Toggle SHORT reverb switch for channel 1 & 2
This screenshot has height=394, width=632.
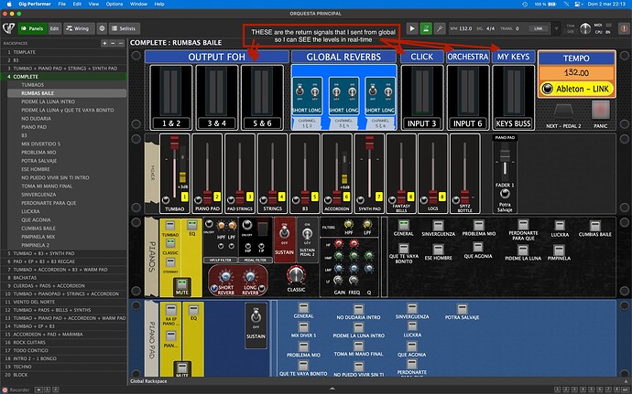pyautogui.click(x=300, y=91)
